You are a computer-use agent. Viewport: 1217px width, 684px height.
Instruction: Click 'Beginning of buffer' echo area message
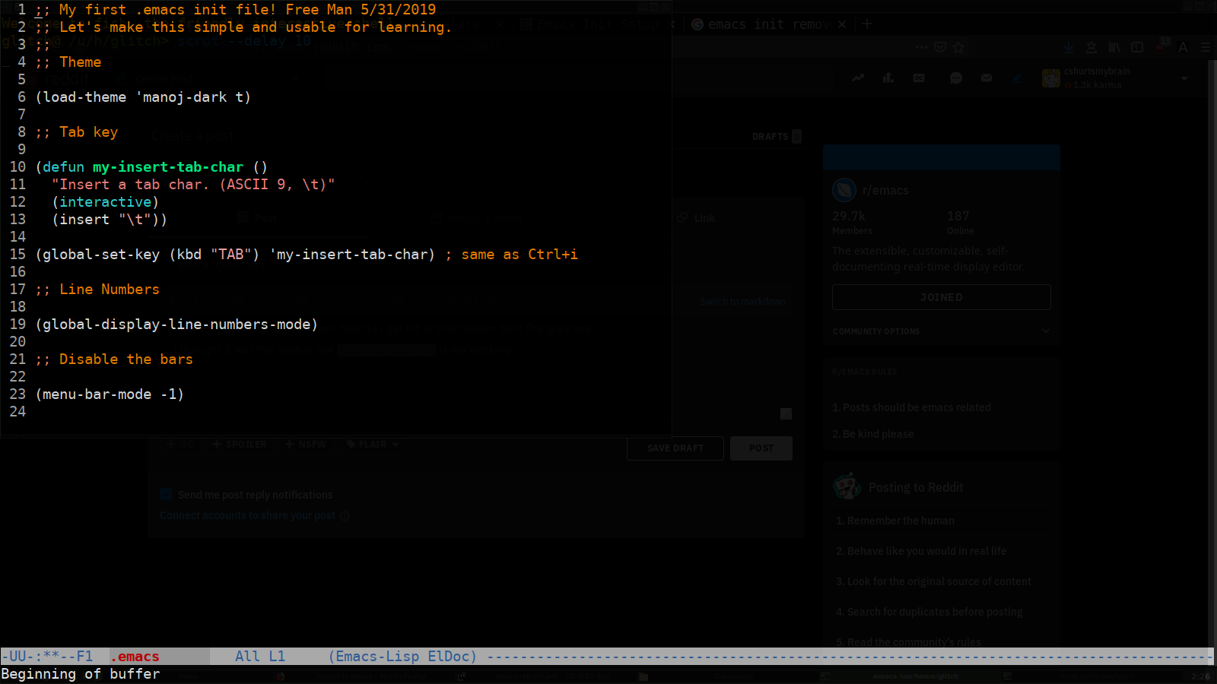click(x=81, y=674)
